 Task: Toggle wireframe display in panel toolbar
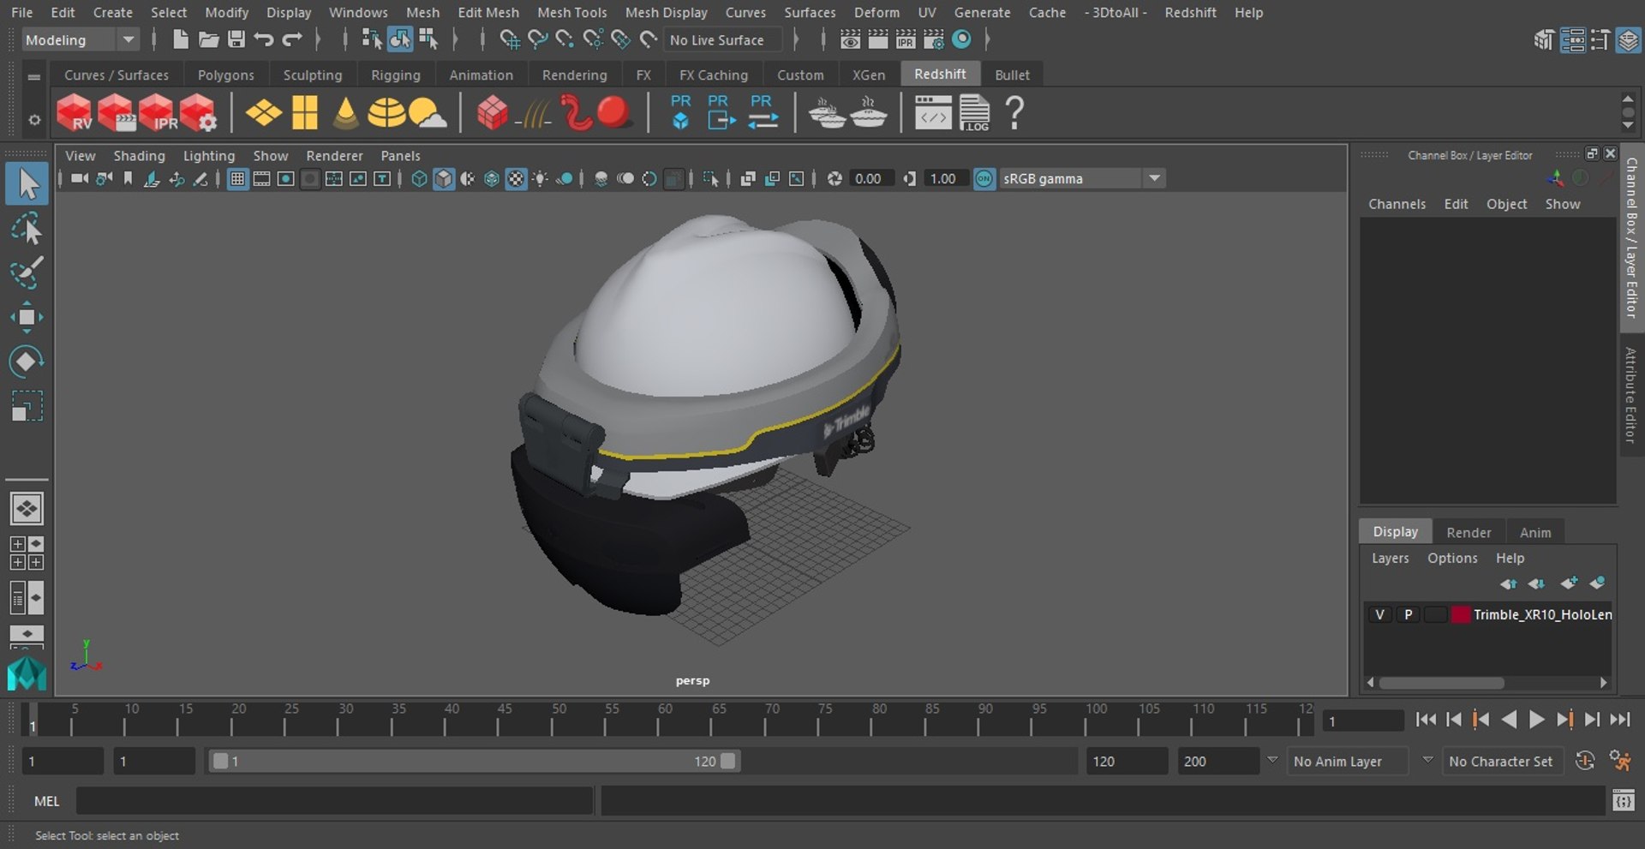(419, 178)
